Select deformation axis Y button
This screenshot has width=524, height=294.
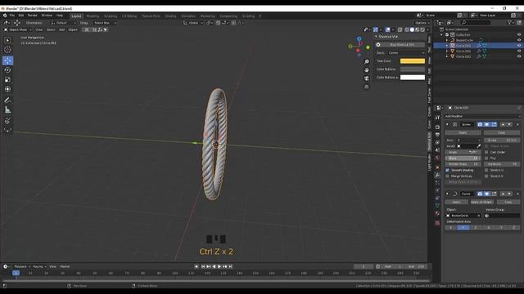click(x=463, y=227)
